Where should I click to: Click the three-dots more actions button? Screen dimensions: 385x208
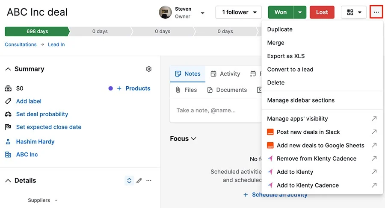(x=376, y=12)
